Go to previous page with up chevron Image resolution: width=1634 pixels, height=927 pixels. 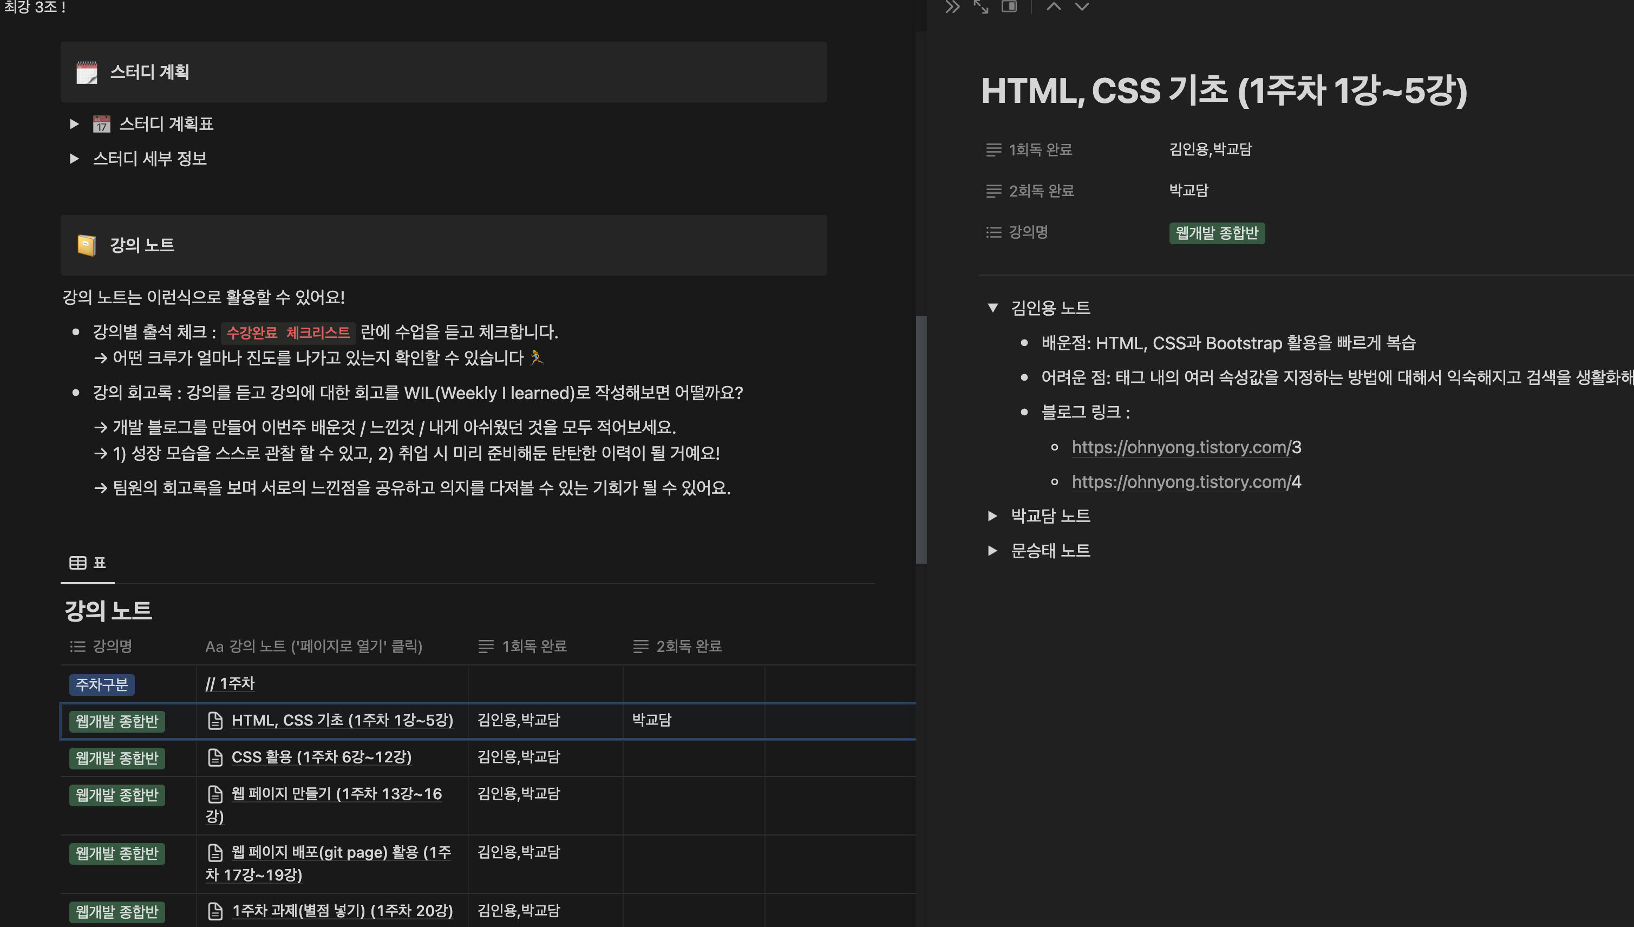[x=1054, y=7]
